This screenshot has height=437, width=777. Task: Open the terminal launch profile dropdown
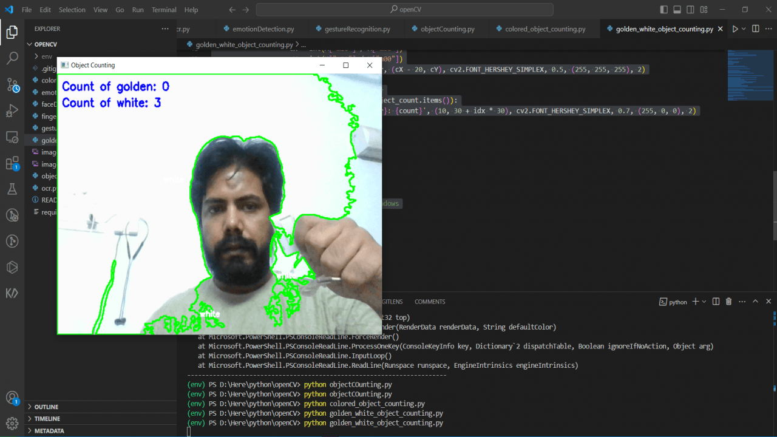704,301
